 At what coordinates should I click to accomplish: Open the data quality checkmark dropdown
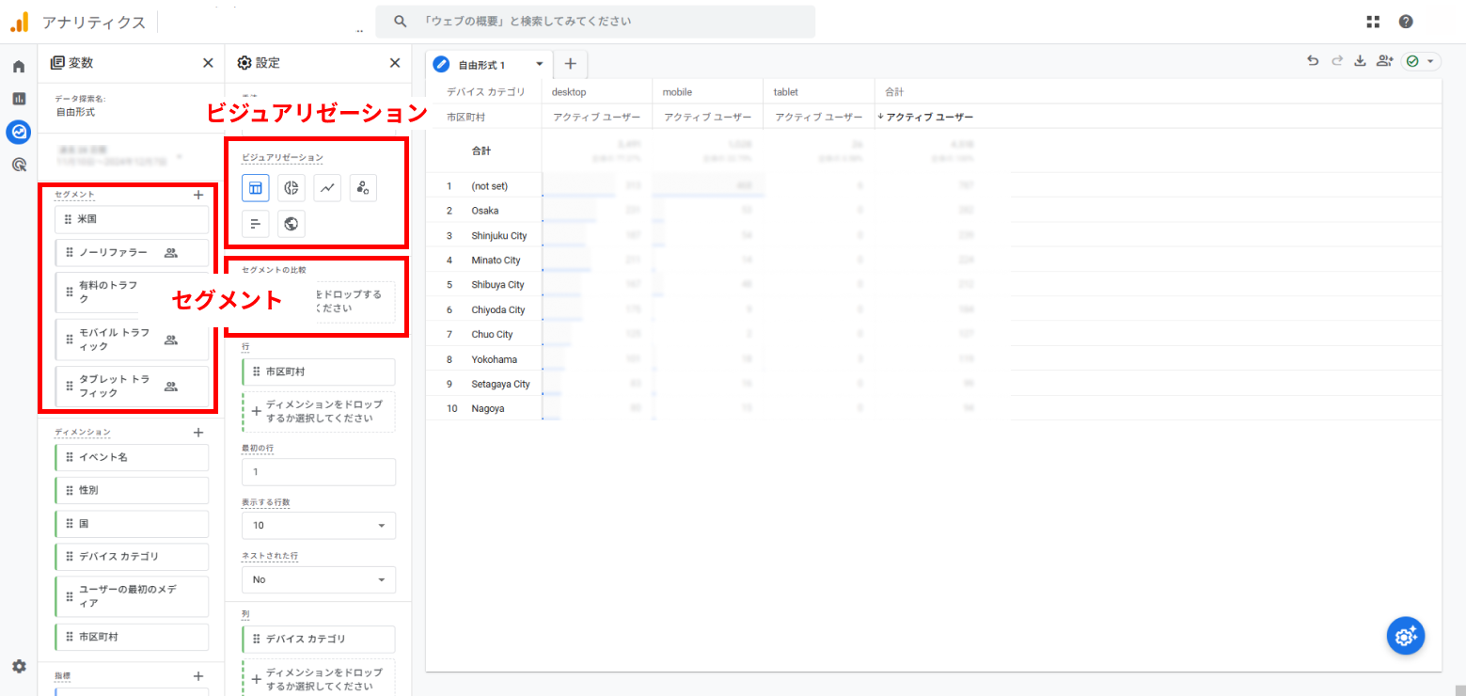point(1421,61)
